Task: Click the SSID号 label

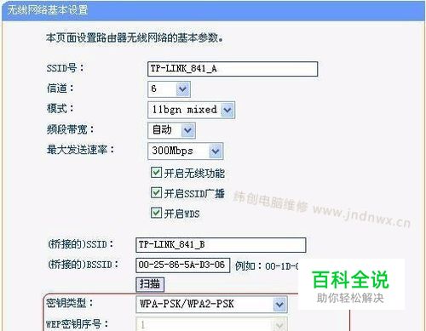Action: [65, 68]
